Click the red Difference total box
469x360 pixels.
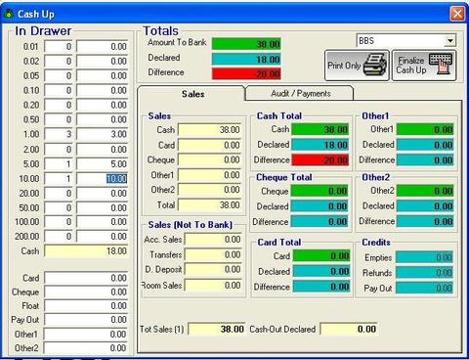[246, 73]
